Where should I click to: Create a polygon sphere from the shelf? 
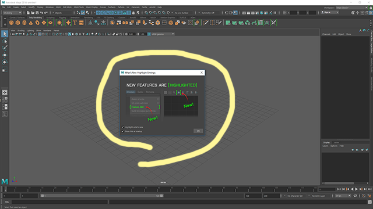coord(11,23)
